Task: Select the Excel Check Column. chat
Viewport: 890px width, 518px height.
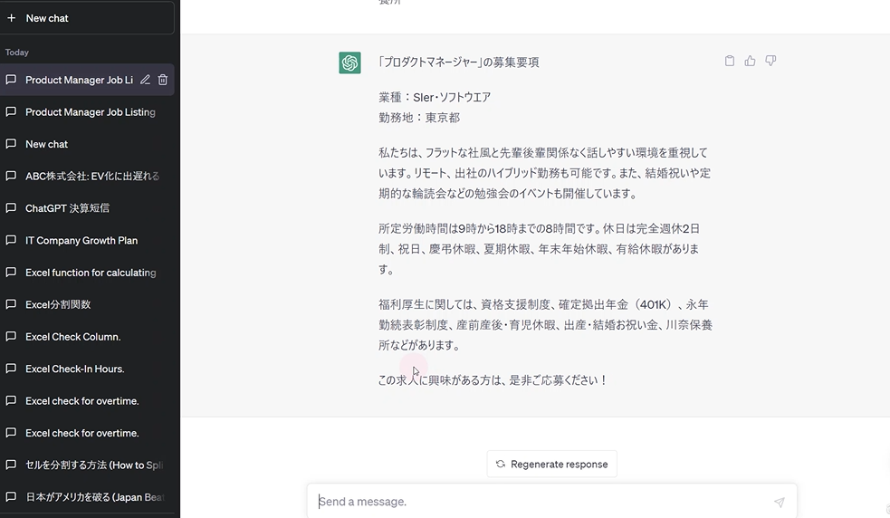Action: 72,337
